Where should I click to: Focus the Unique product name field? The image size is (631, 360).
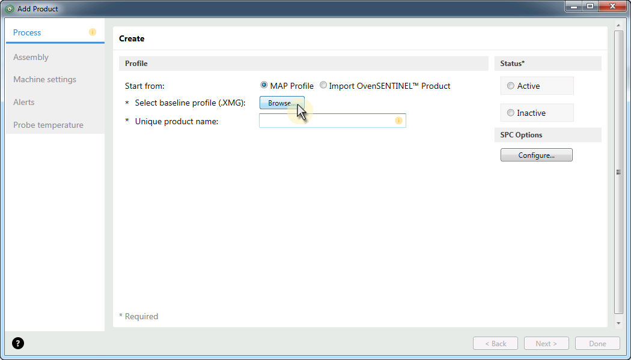[332, 121]
